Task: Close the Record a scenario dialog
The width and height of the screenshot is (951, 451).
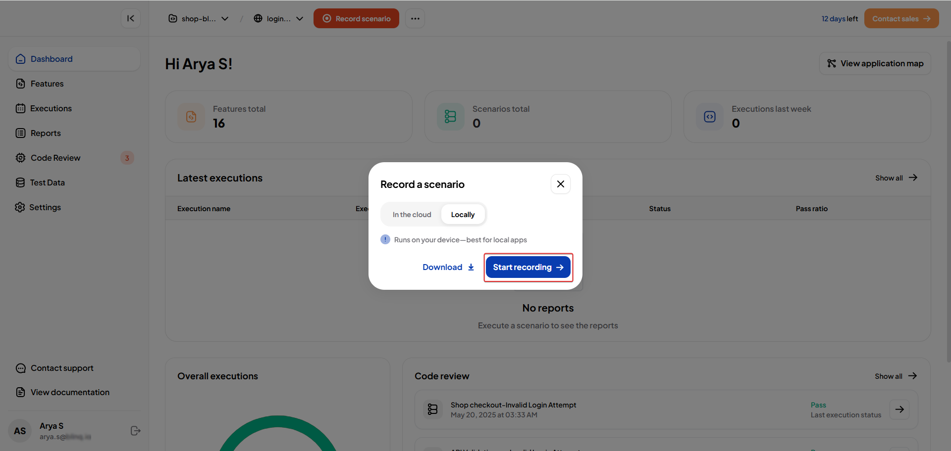Action: click(x=560, y=184)
